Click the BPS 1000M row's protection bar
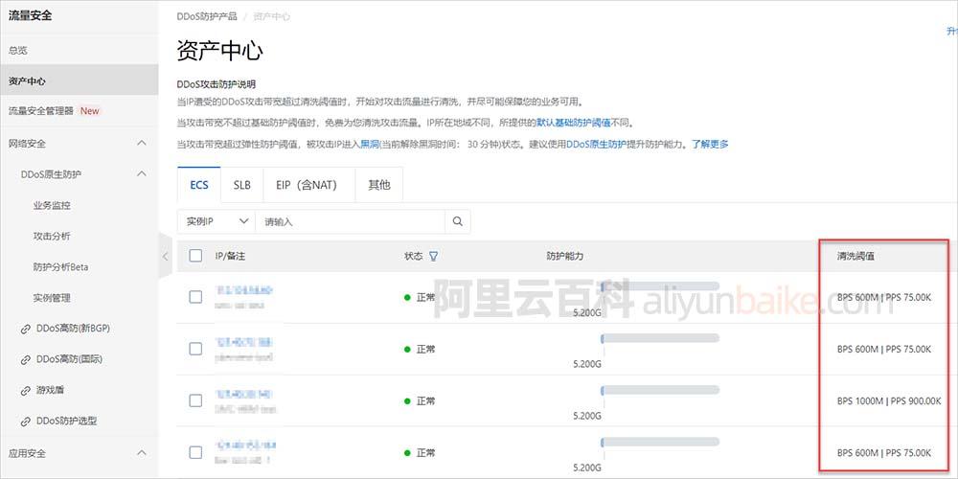Screen dimensions: 958x479 click(660, 390)
